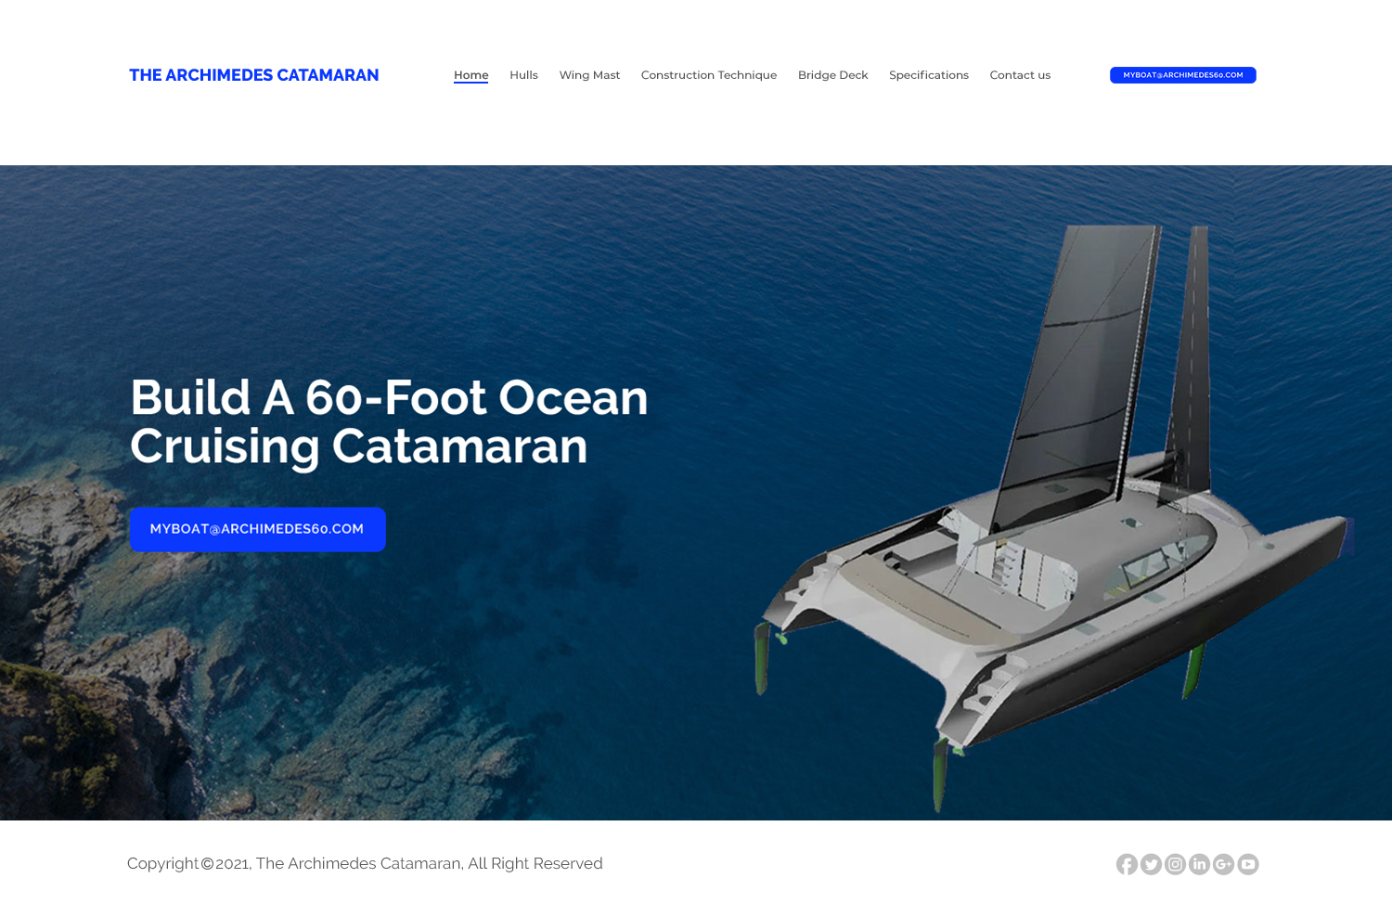Click The Archimedes Catamaran site logo
The image size is (1392, 904).
pyautogui.click(x=253, y=75)
